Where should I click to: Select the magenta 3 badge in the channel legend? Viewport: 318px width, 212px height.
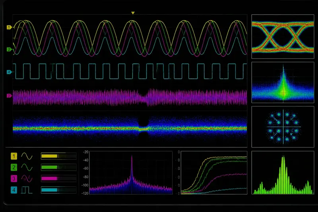(x=14, y=179)
